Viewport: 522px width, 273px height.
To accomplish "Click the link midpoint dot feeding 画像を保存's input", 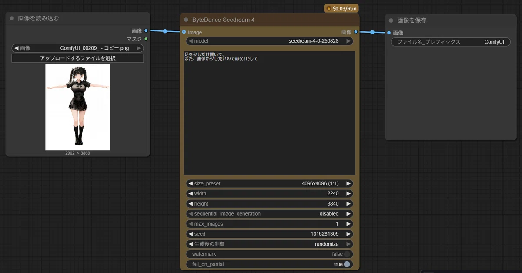I will [372, 32].
